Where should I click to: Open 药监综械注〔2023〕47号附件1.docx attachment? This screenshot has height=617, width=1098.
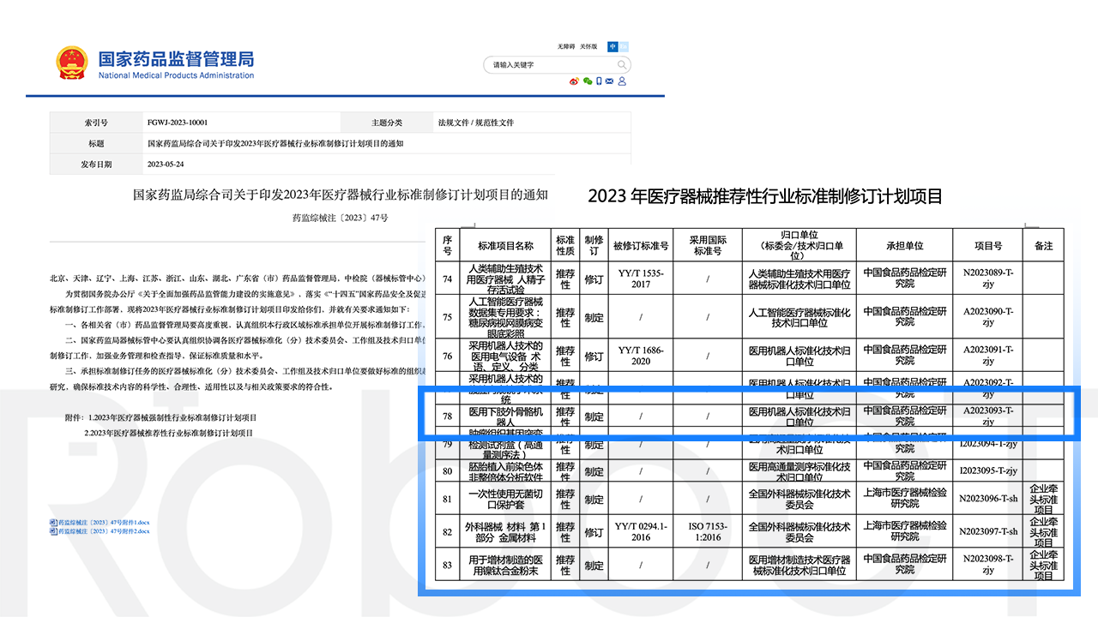point(103,522)
